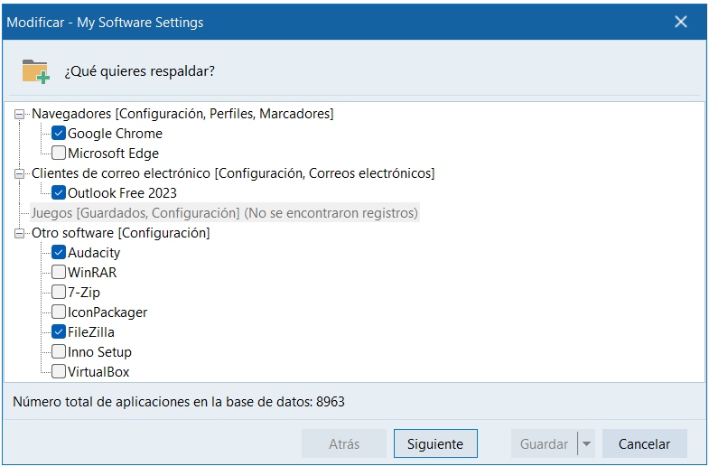Collapse the Navegadores tree group
This screenshot has height=466, width=709.
(20, 114)
